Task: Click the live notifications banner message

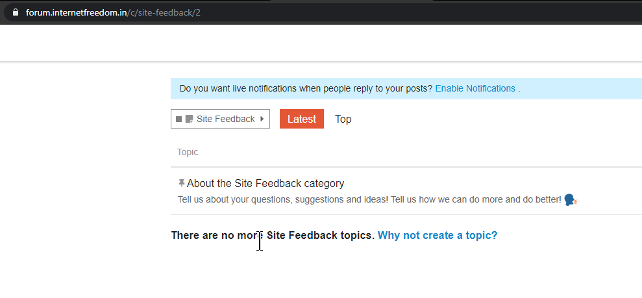Action: (x=306, y=88)
